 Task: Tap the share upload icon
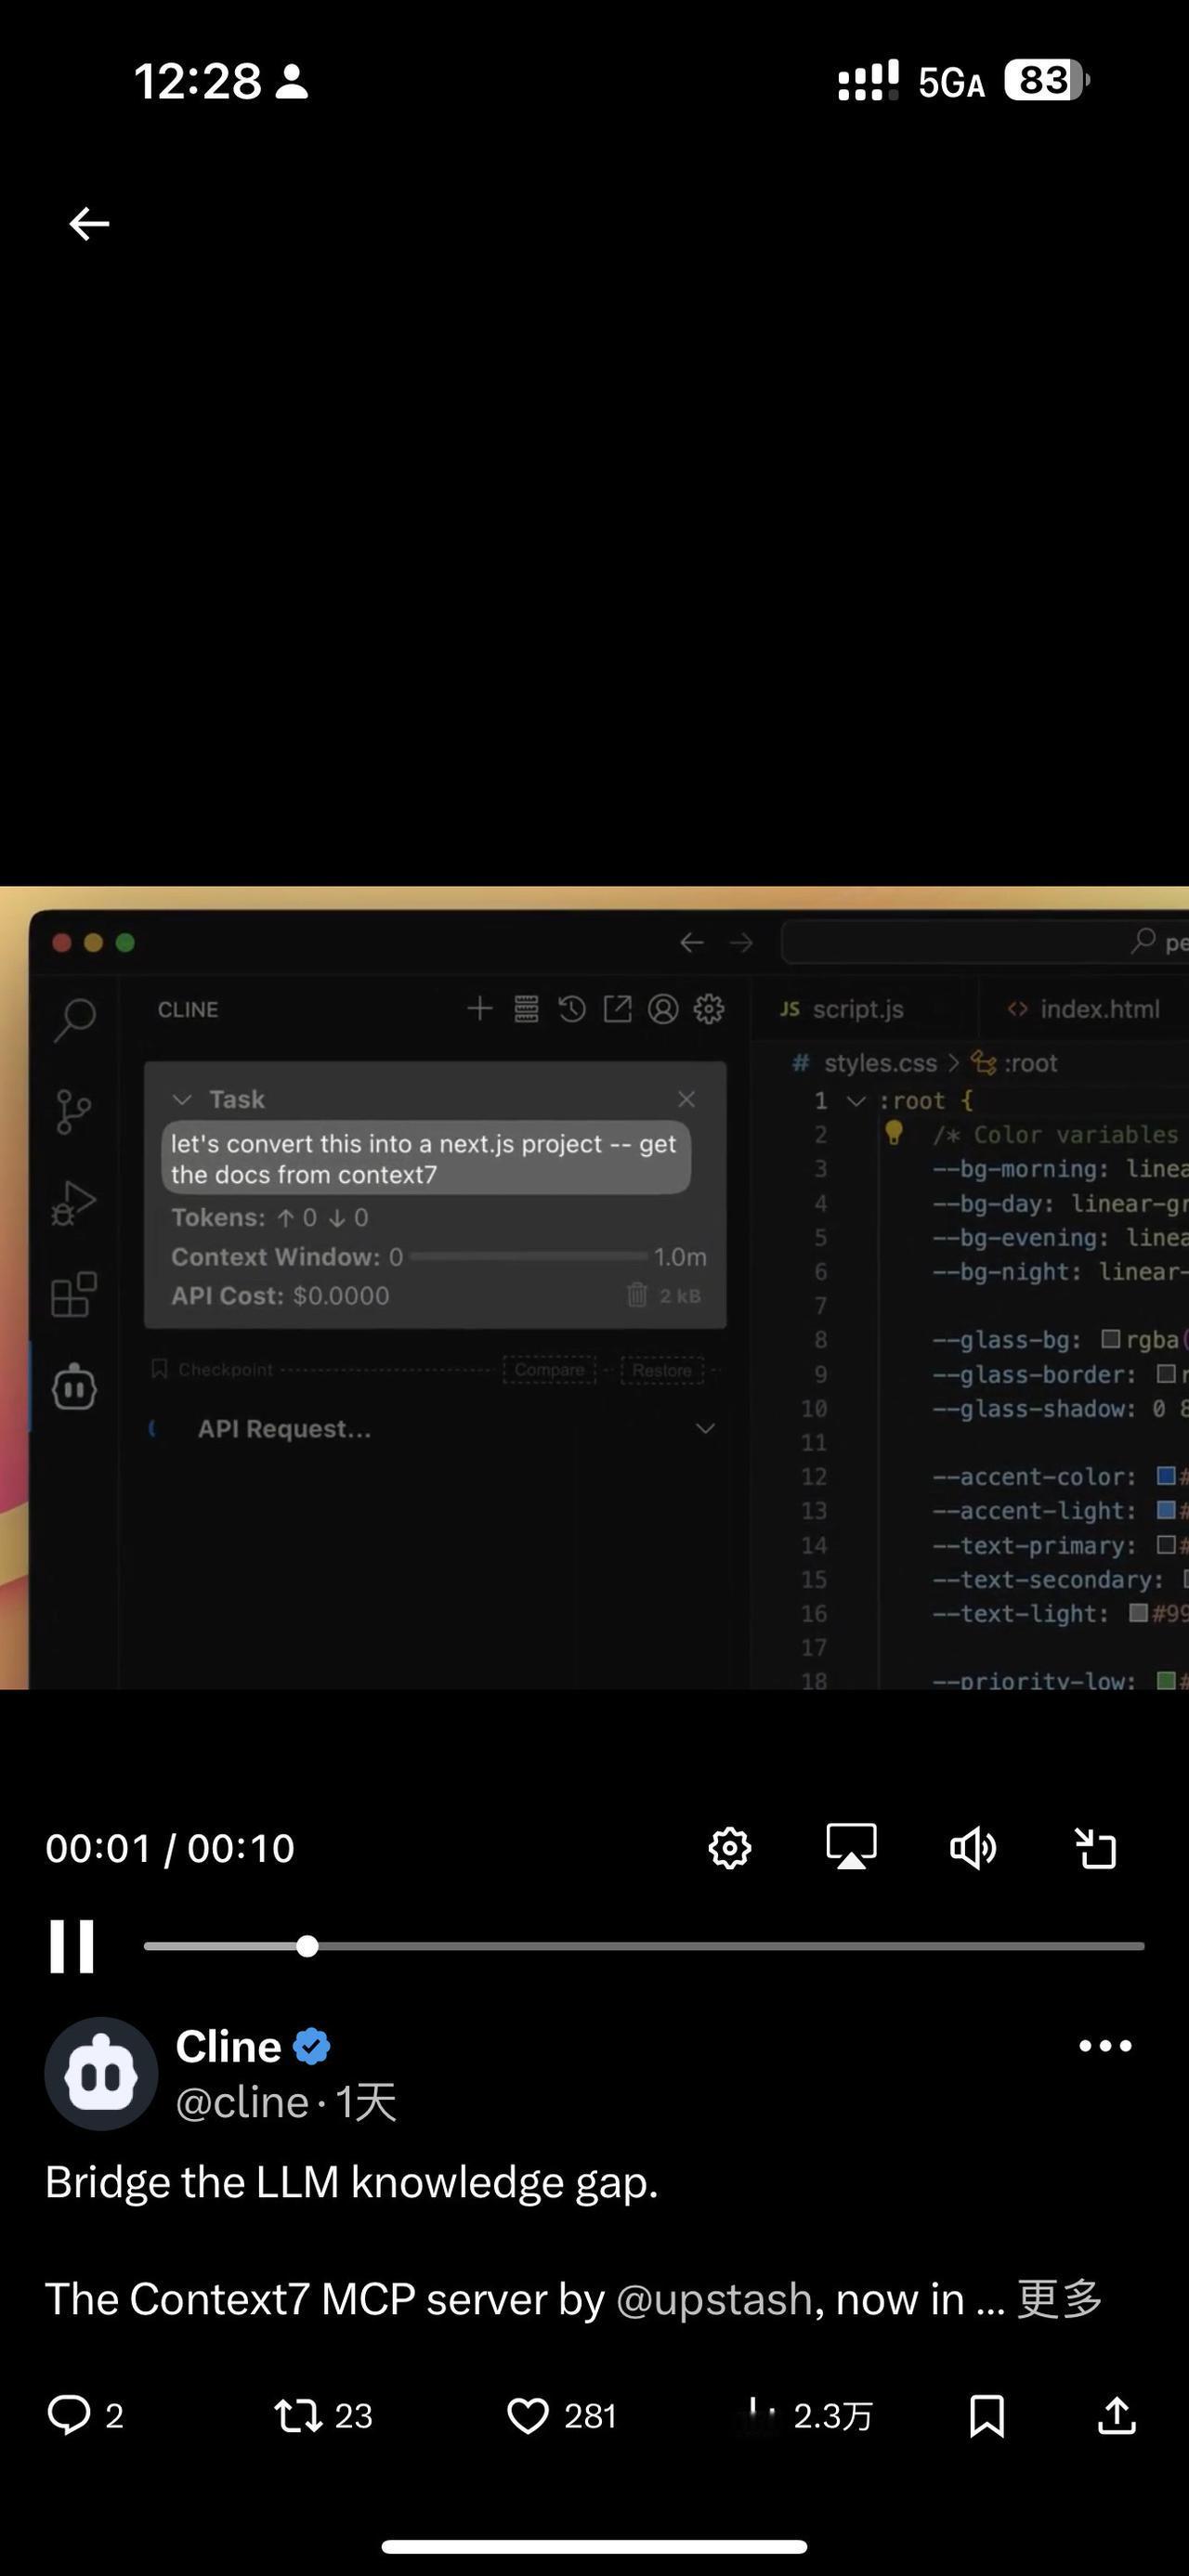[1117, 2415]
